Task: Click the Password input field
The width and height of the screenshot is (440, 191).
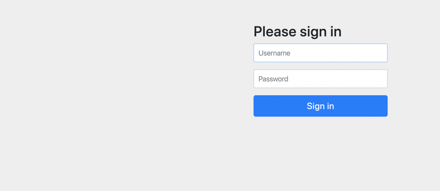Action: (320, 79)
